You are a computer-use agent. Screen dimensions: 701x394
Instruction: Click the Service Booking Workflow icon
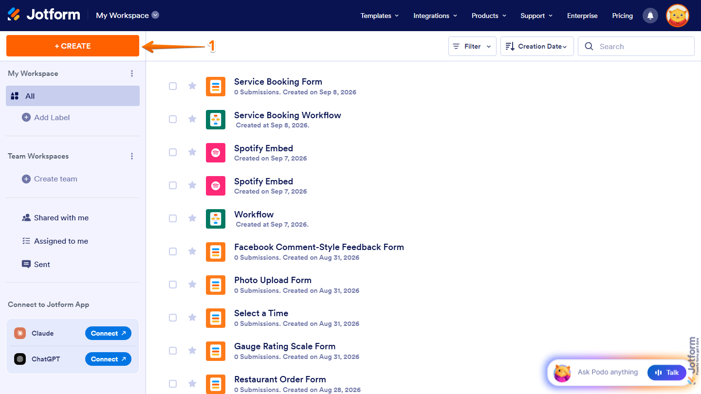[216, 120]
